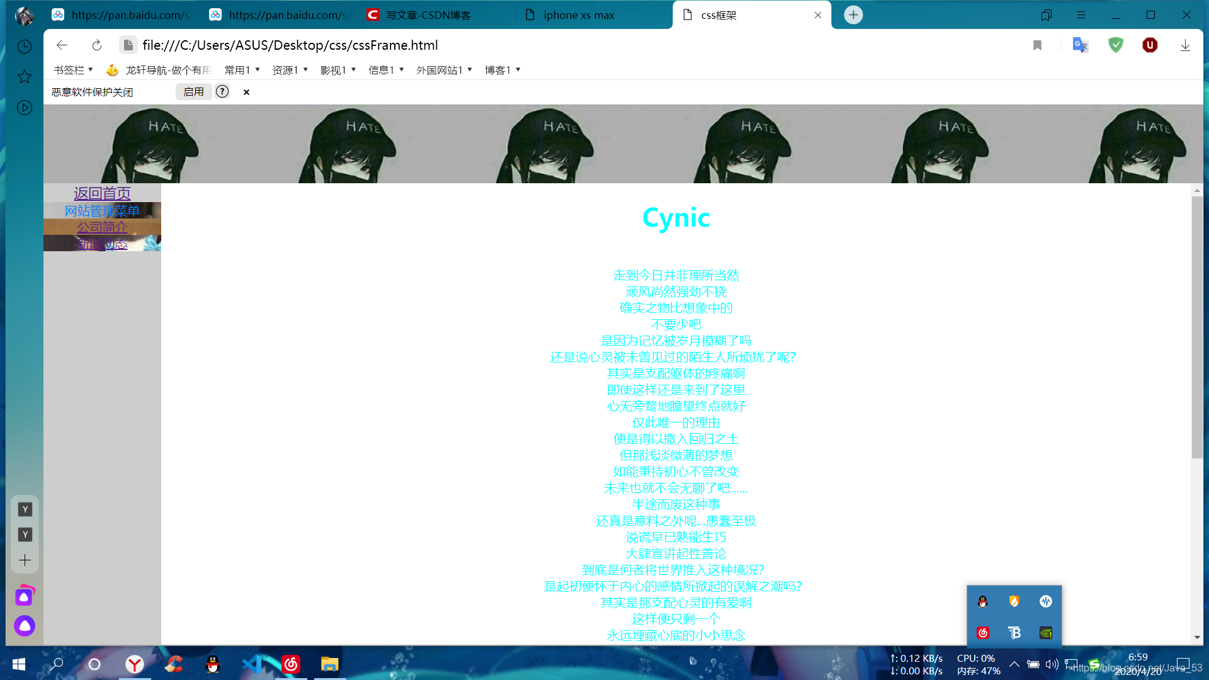Open favorites star in sidebar

coord(25,77)
